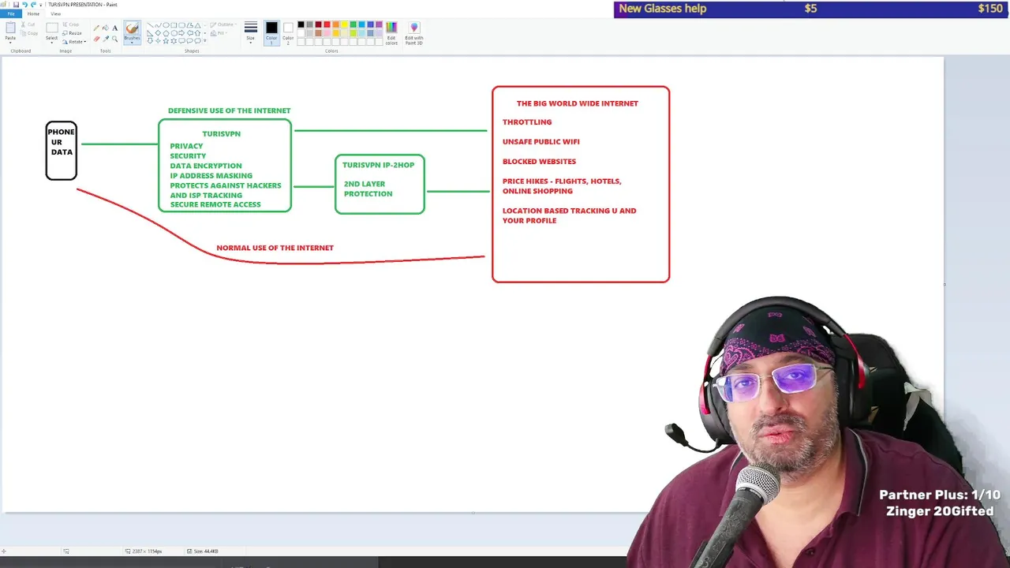This screenshot has width=1010, height=568.
Task: Click the Resize button
Action: pyautogui.click(x=72, y=33)
